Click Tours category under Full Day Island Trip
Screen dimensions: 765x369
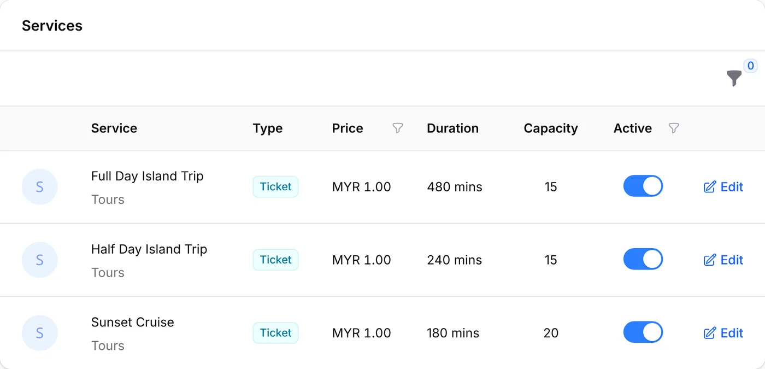pyautogui.click(x=108, y=200)
